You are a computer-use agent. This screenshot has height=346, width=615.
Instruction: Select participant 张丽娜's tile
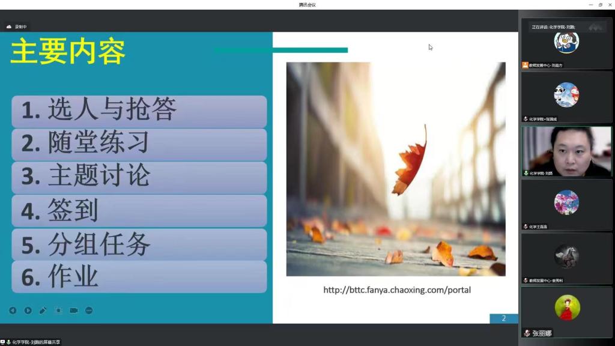coord(566,312)
